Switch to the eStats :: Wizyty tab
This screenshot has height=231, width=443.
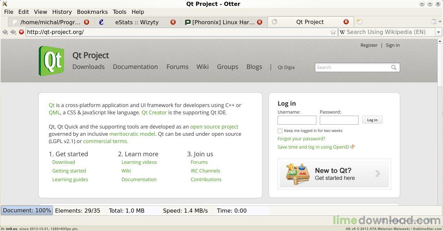[x=137, y=22]
